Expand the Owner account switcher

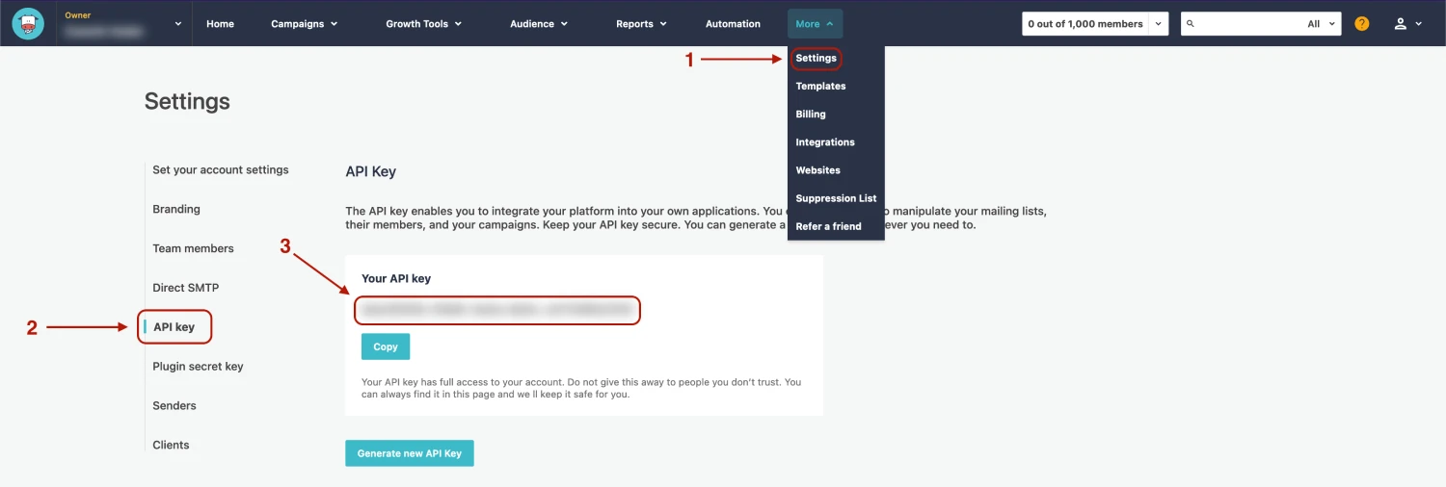pyautogui.click(x=178, y=24)
